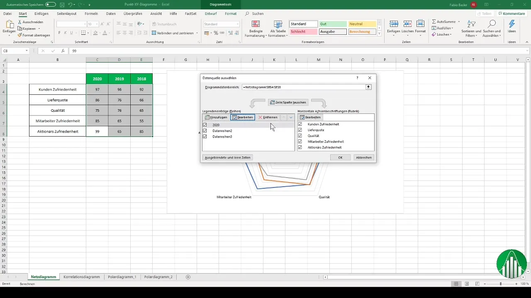
Task: Click Sortieren und Filtern icon
Action: (x=471, y=24)
